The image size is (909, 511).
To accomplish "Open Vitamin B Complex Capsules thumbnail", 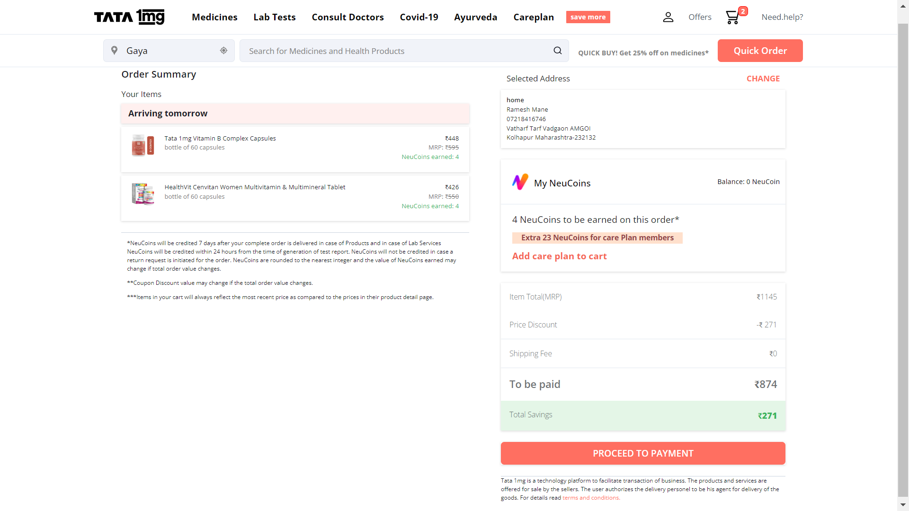I will (143, 145).
